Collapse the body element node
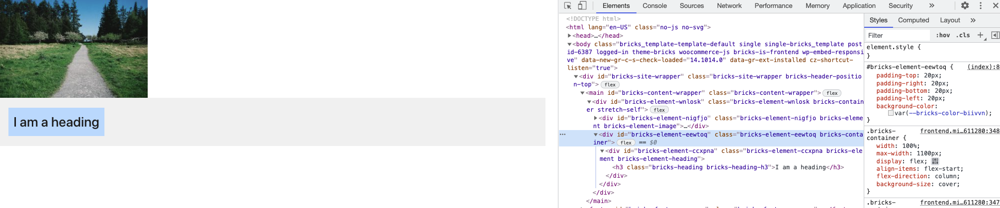Viewport: 1000px width, 208px height. (x=569, y=44)
